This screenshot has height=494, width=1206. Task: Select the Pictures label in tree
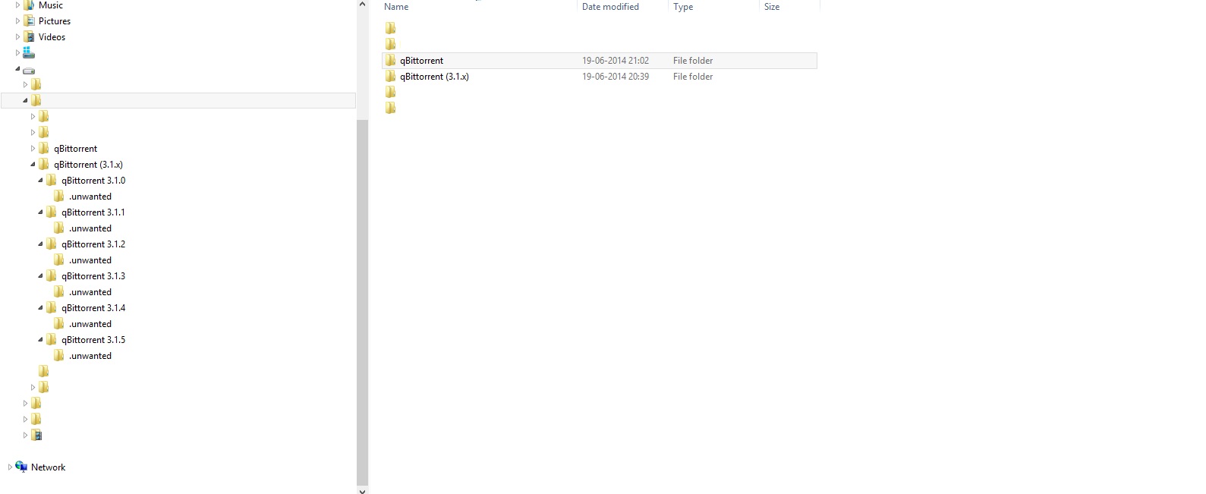pyautogui.click(x=55, y=21)
